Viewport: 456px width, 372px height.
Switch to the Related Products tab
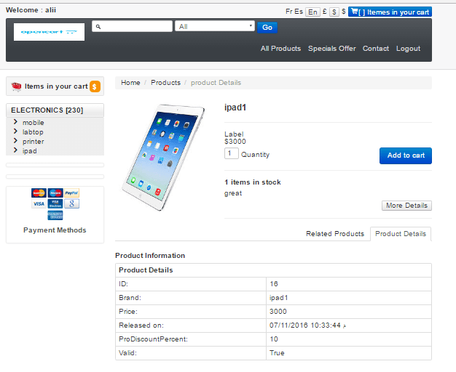334,234
